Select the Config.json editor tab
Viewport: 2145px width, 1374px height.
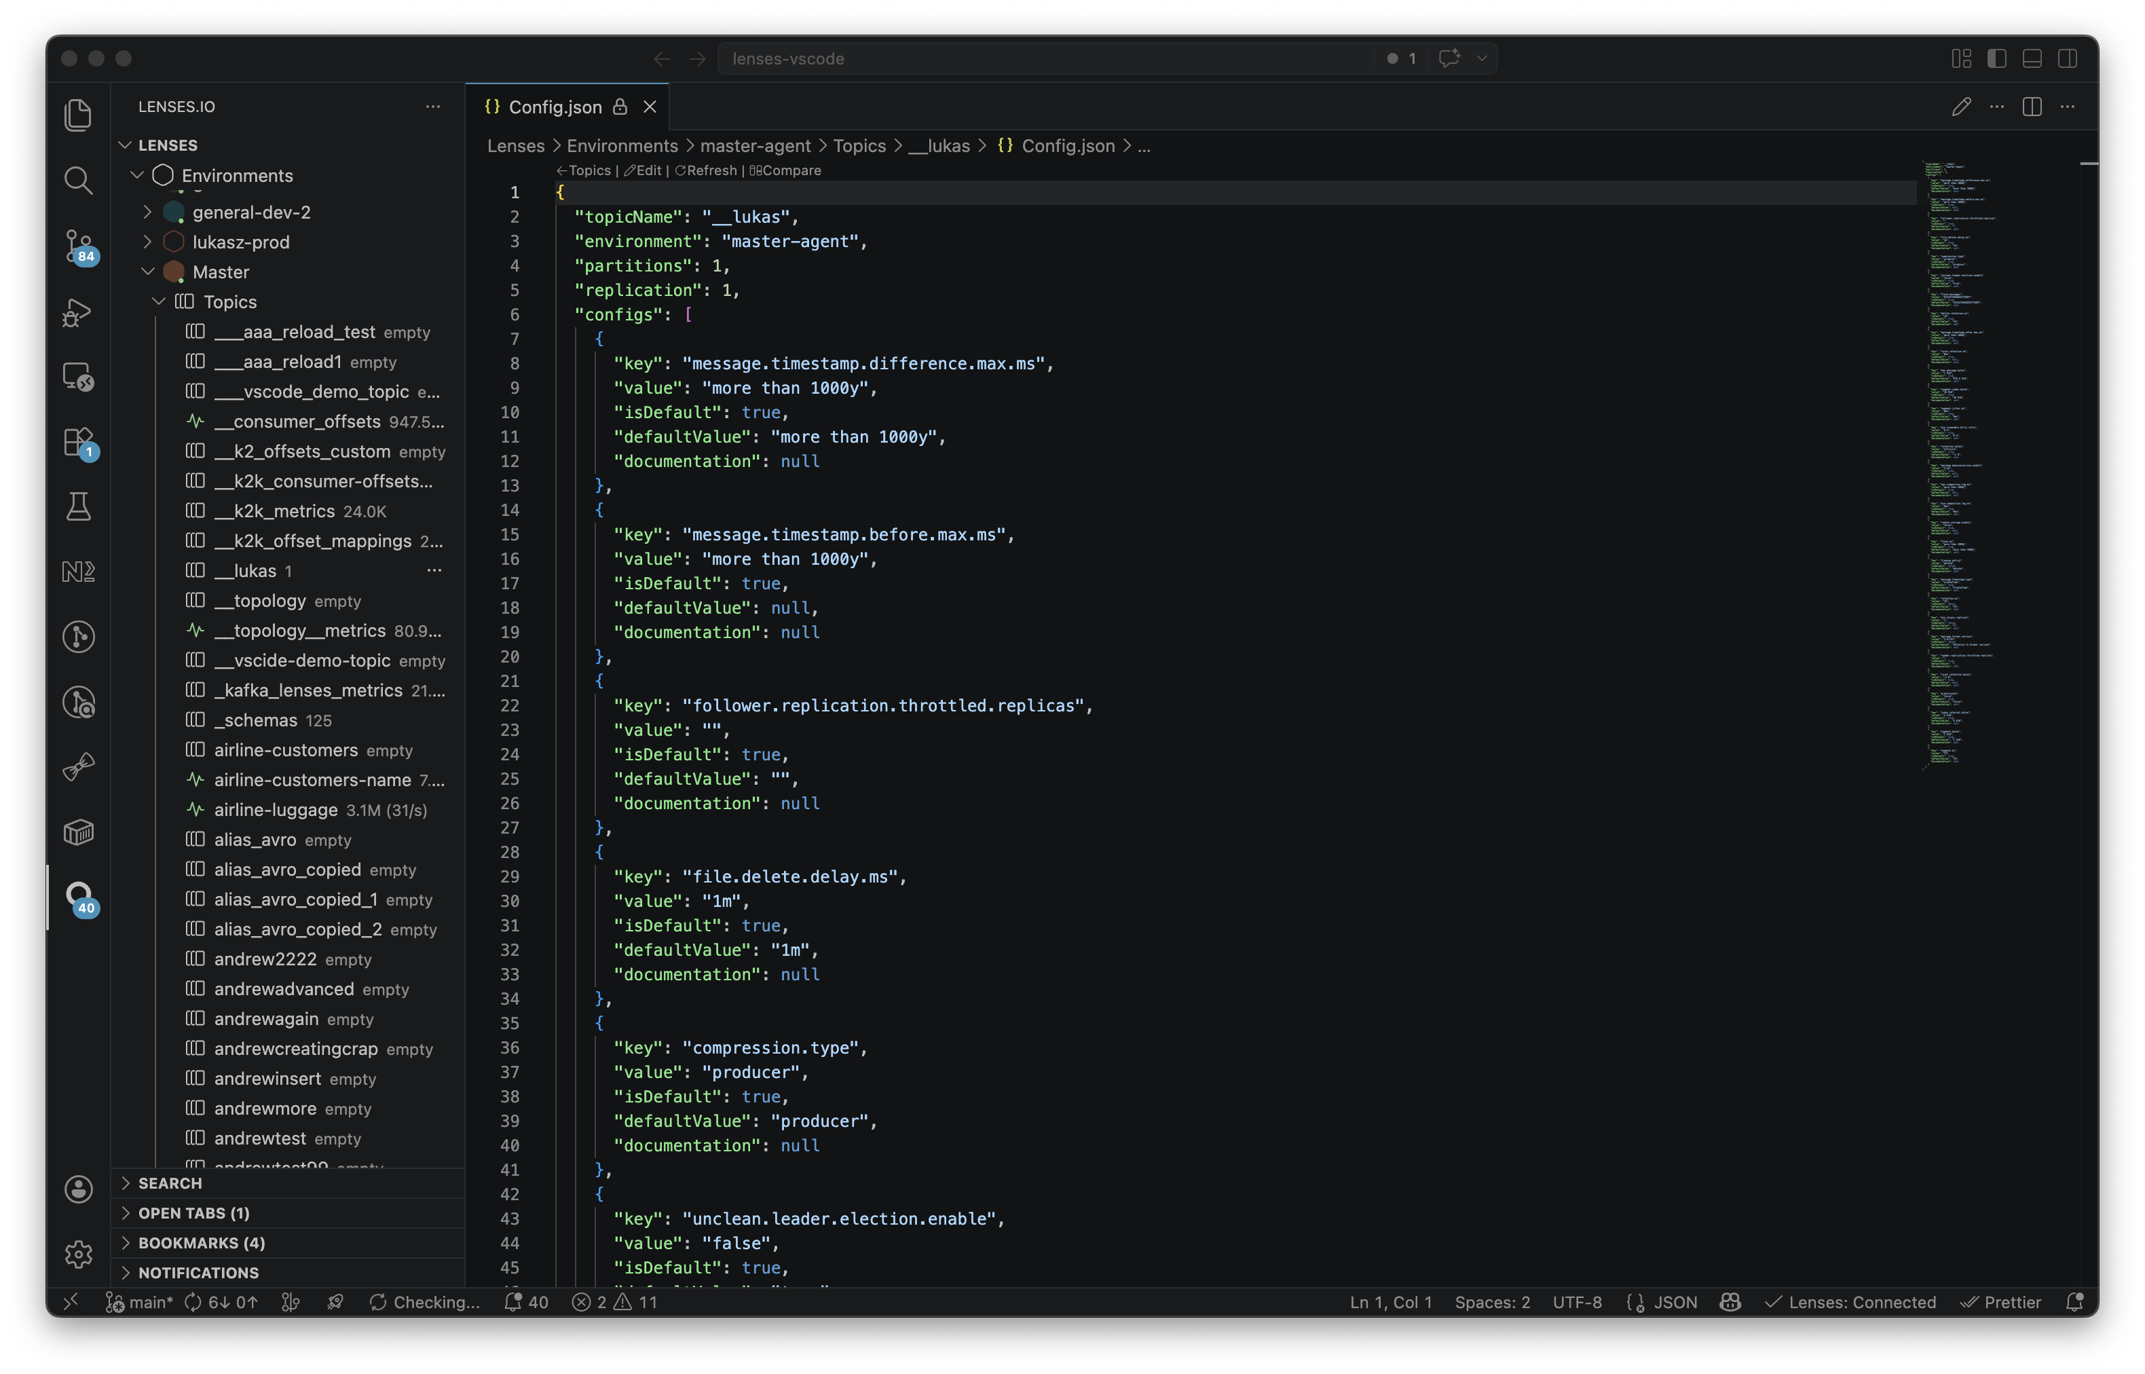click(x=567, y=107)
